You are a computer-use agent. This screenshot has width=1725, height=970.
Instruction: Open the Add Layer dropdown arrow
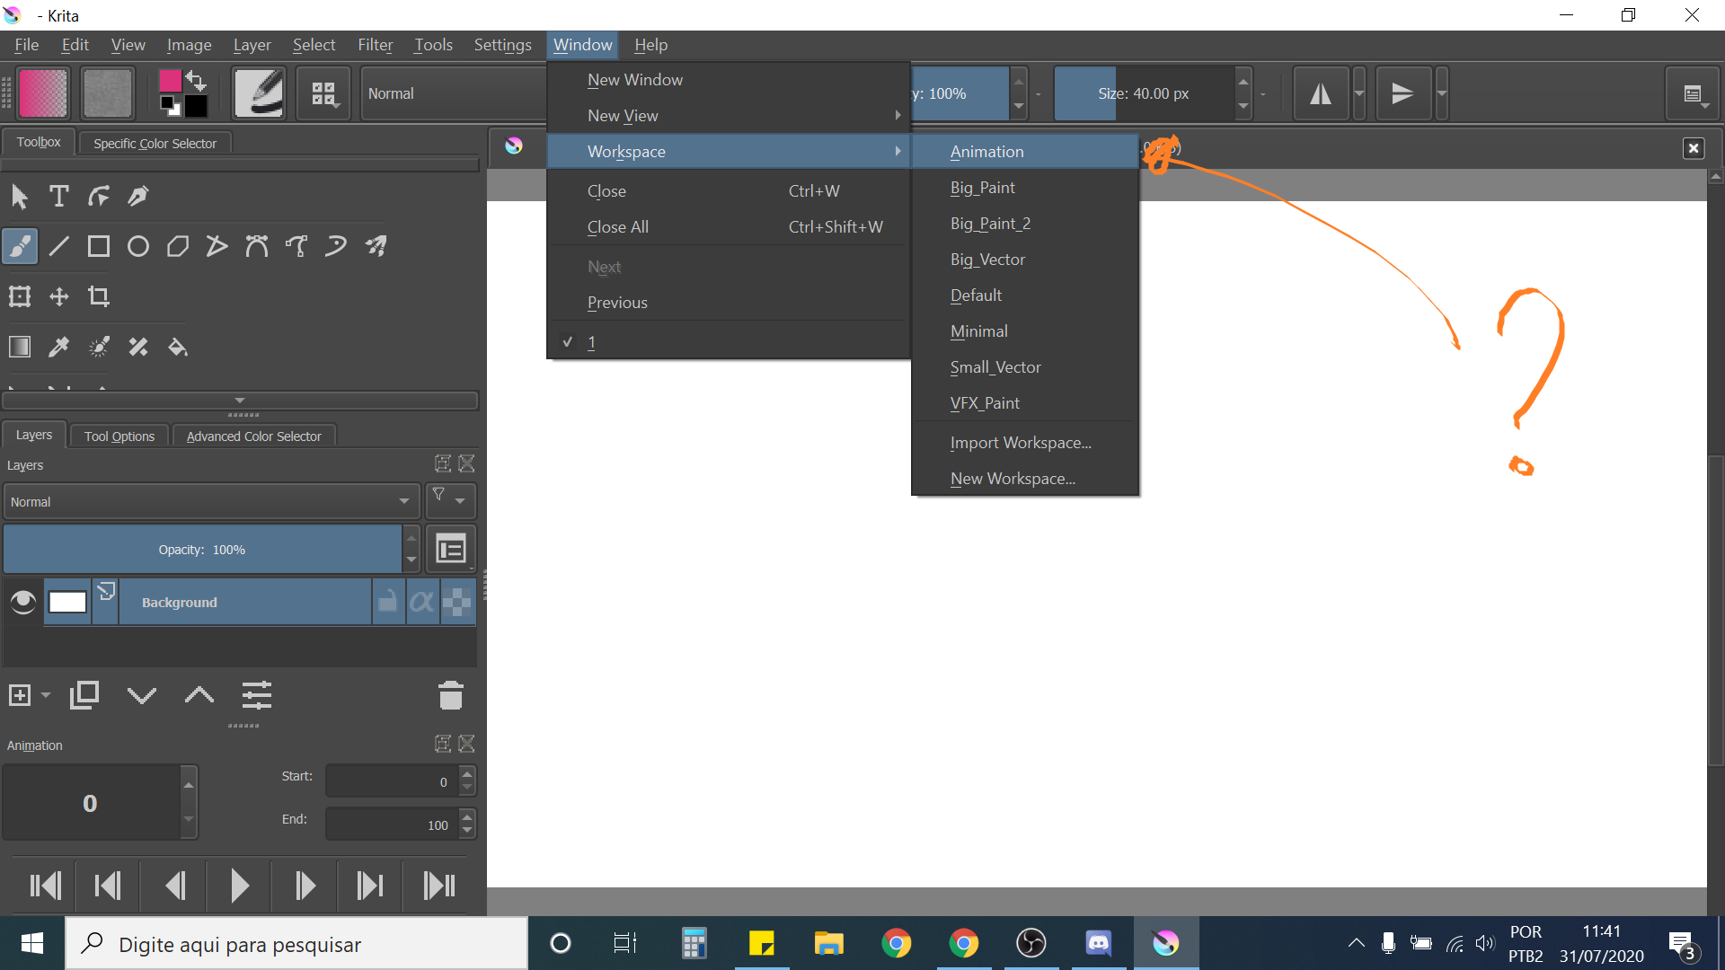[46, 695]
